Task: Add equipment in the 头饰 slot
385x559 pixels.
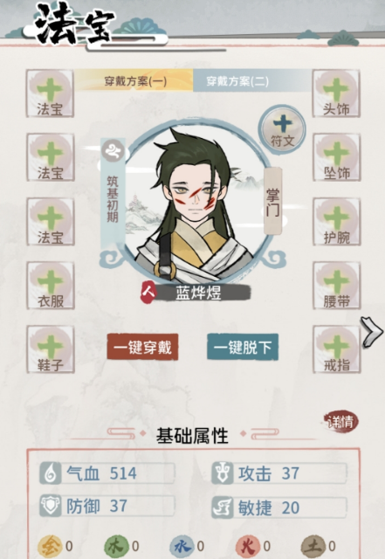Action: [x=336, y=93]
